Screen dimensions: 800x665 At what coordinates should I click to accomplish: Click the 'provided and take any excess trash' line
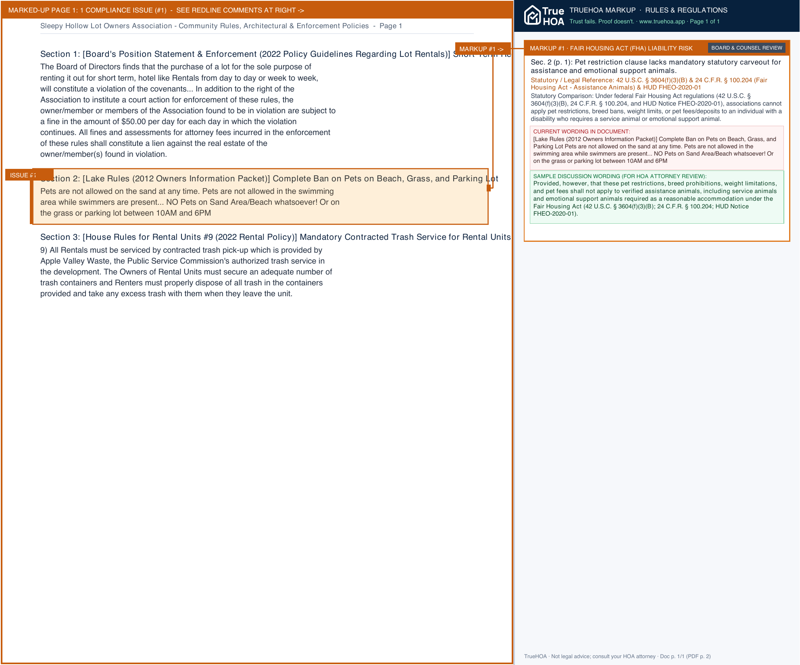[x=166, y=293]
